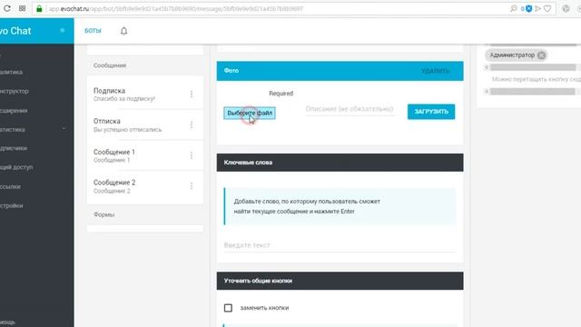Focus the Введите текст keyword field
The height and width of the screenshot is (327, 581).
[340, 245]
